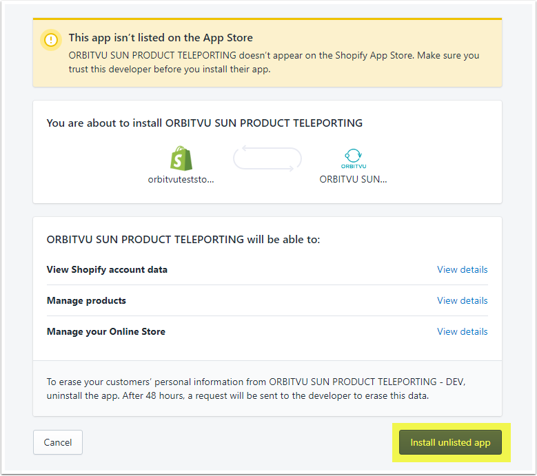The width and height of the screenshot is (537, 476).
Task: Click 'This app isn't listed on the App Store' heading
Action: [x=161, y=38]
